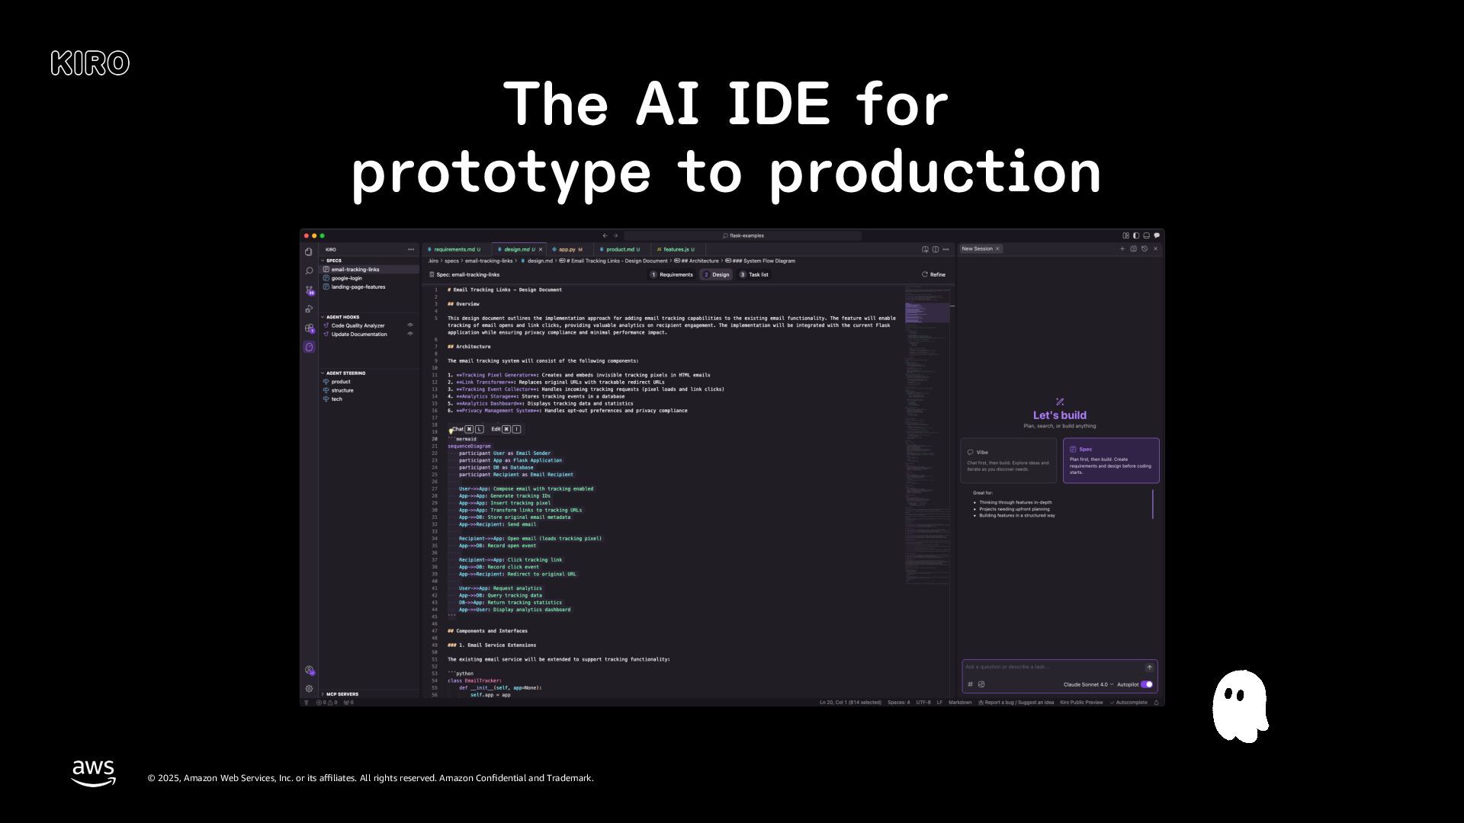The width and height of the screenshot is (1464, 823).
Task: Click the hash context icon in chat input
Action: pyautogui.click(x=971, y=684)
